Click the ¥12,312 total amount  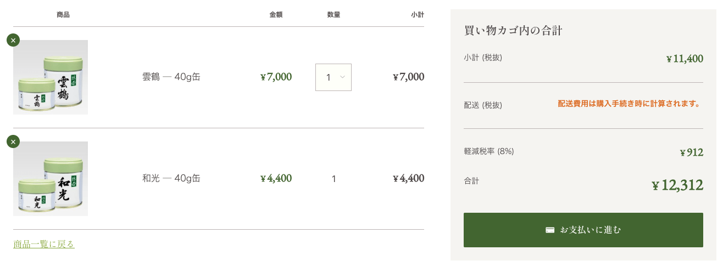pyautogui.click(x=677, y=185)
